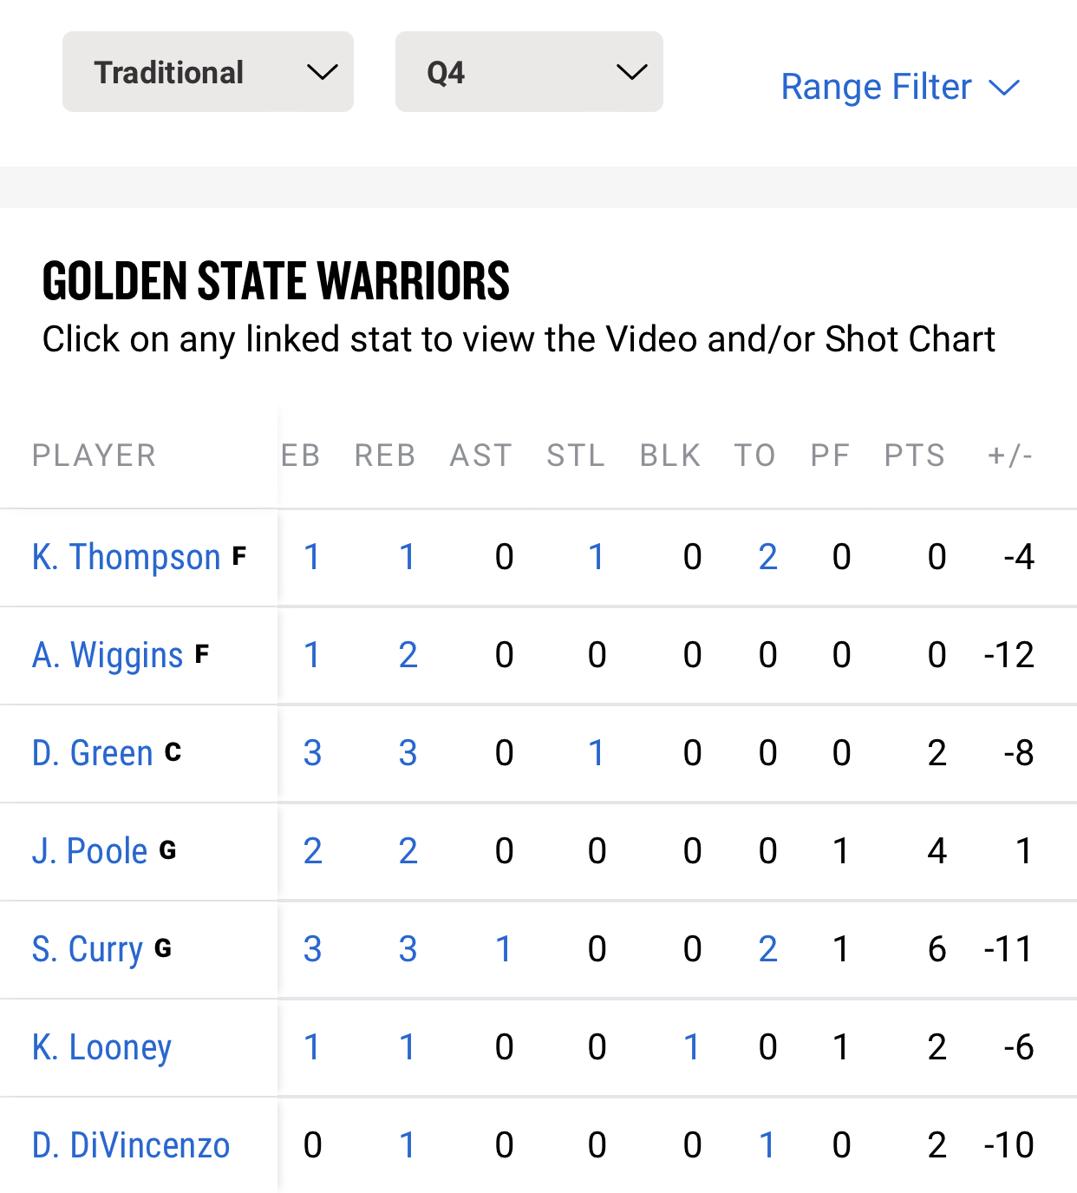Viewport: 1077px width, 1193px height.
Task: Click S. Curry's assist value 1
Action: click(504, 949)
